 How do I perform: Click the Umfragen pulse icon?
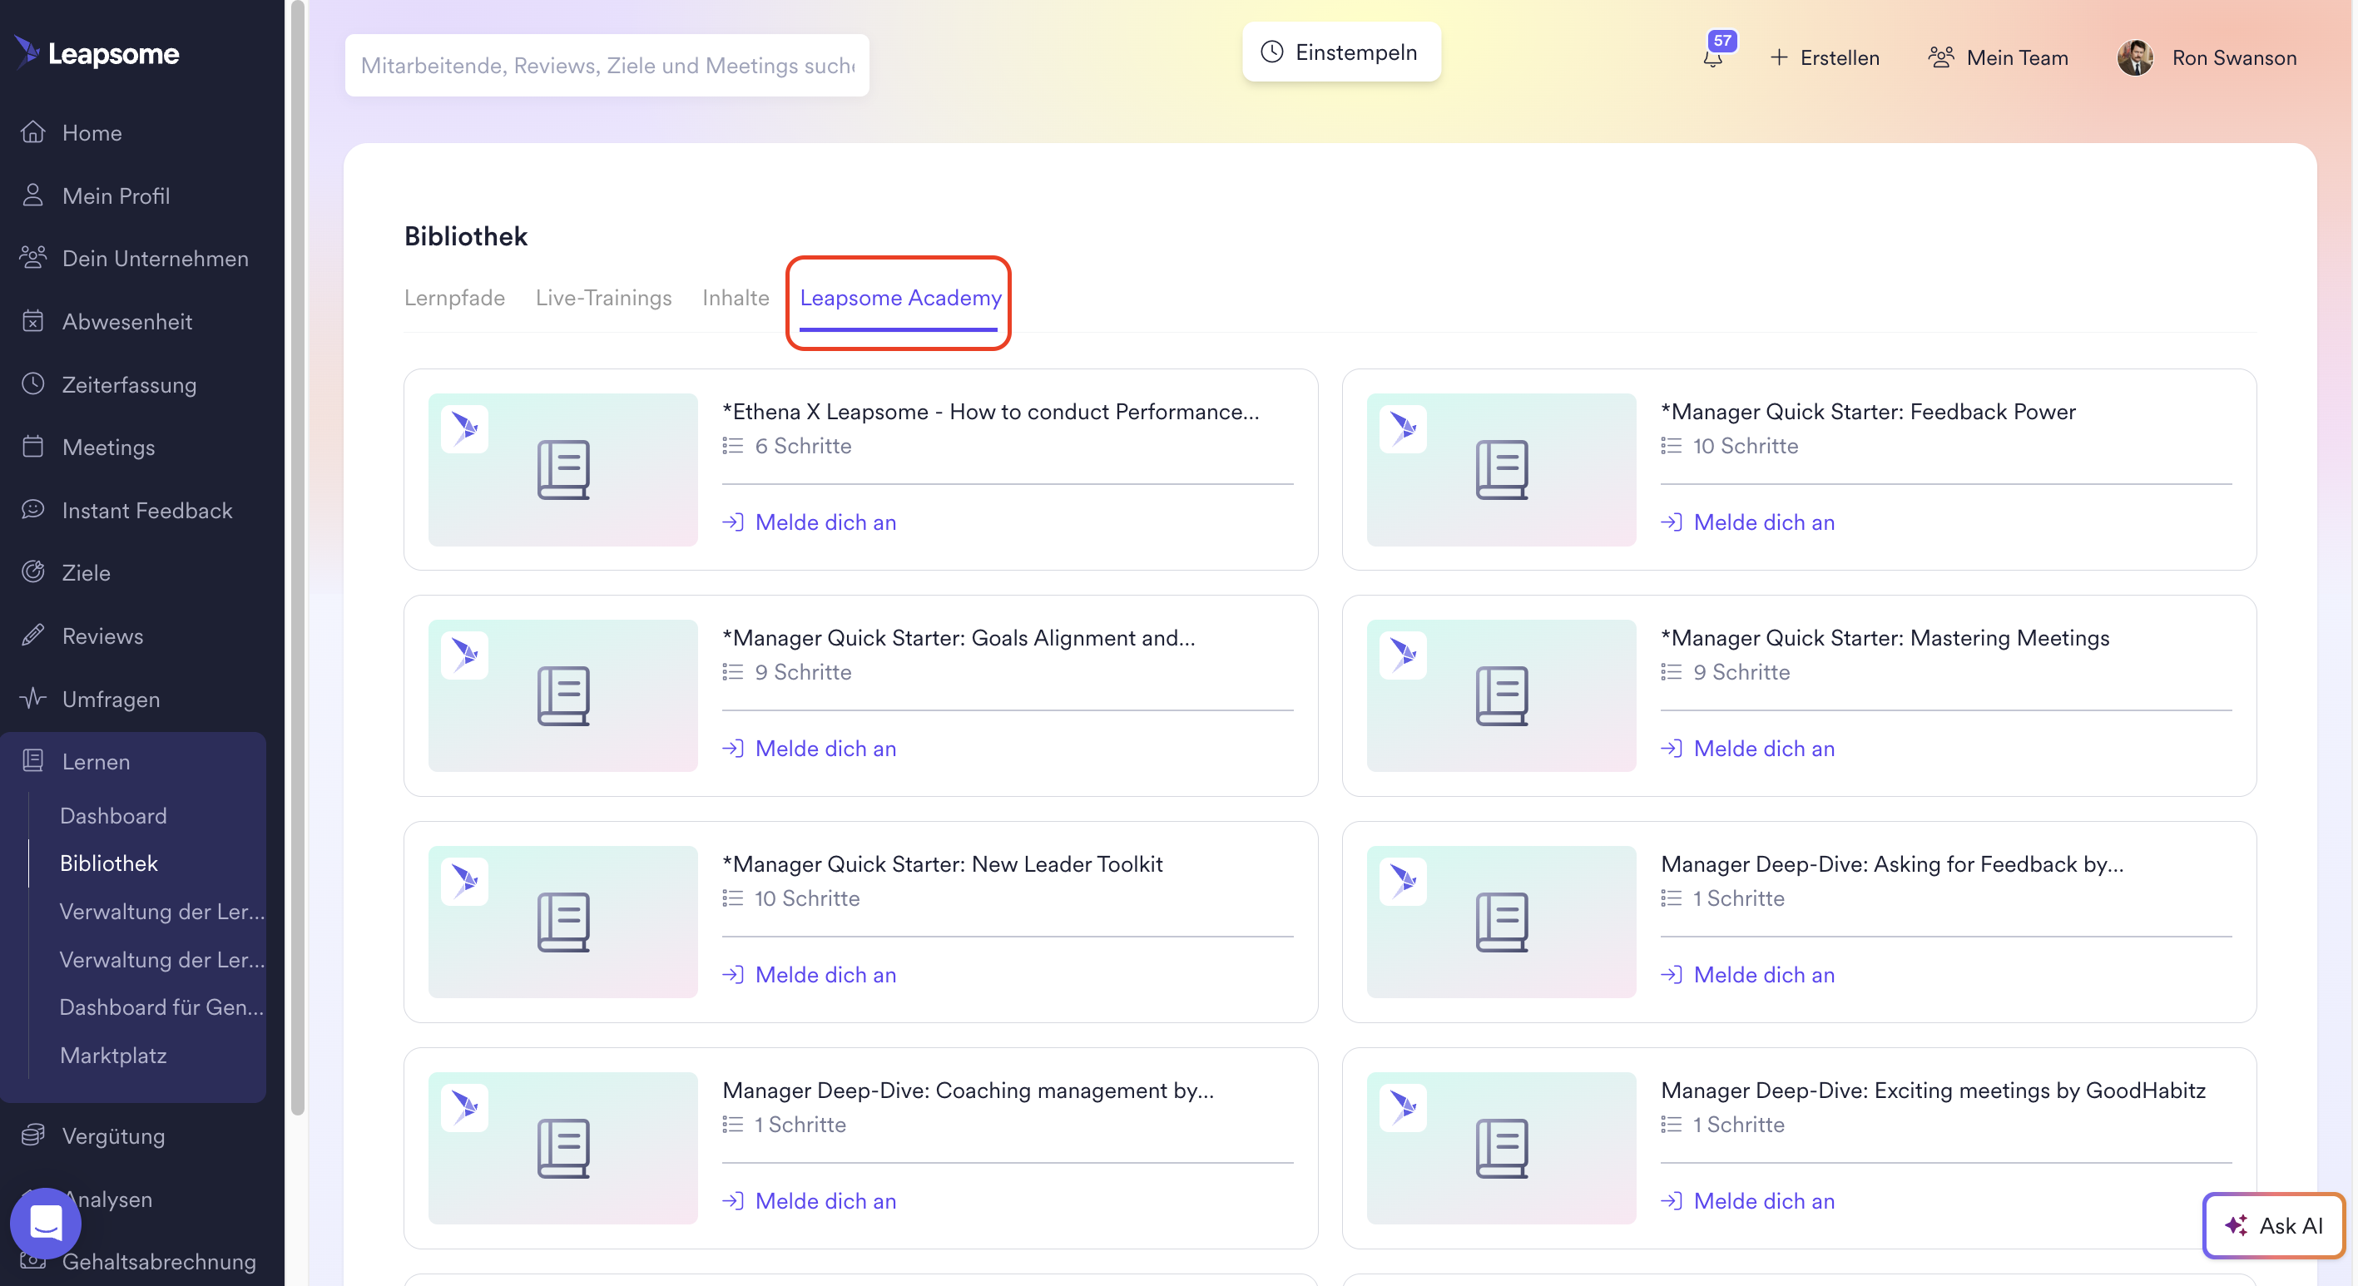33,697
